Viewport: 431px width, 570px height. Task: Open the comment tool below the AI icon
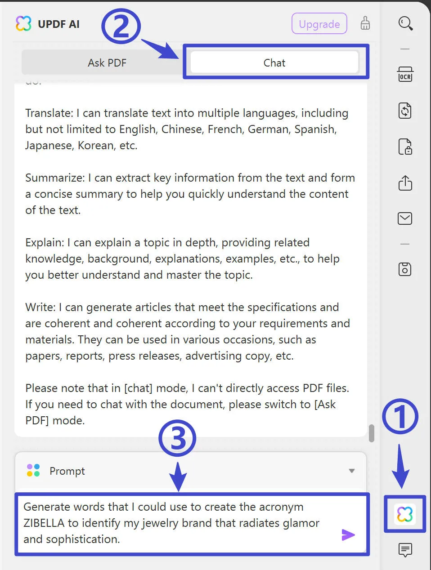[x=404, y=550]
